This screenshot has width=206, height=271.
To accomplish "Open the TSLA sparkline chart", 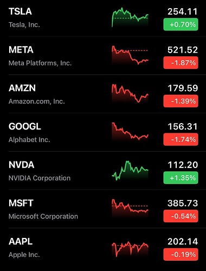I will click(130, 17).
